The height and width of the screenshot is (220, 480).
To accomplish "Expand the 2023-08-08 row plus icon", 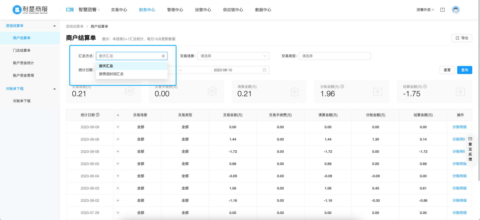I will click(118, 139).
